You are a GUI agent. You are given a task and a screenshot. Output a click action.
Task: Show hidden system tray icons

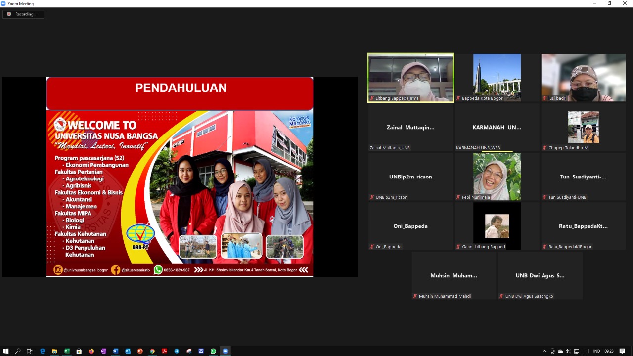pos(544,351)
